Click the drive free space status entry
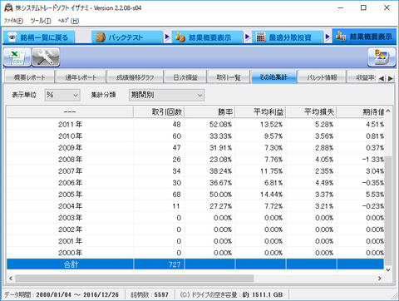The height and width of the screenshot is (301, 399). (231, 294)
